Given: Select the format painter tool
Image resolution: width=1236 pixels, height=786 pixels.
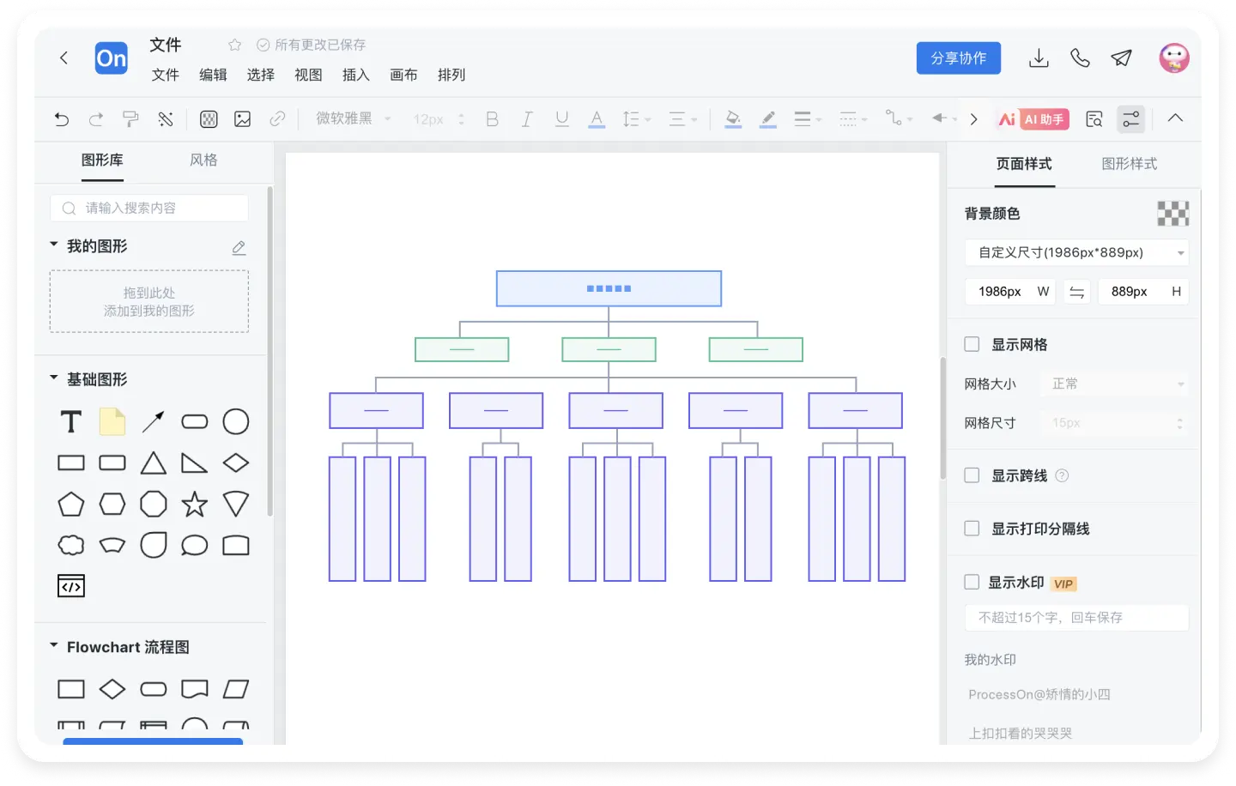Looking at the screenshot, I should [130, 119].
